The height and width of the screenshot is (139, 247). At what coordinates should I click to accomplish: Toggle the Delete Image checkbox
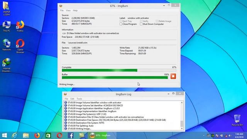tap(157, 21)
